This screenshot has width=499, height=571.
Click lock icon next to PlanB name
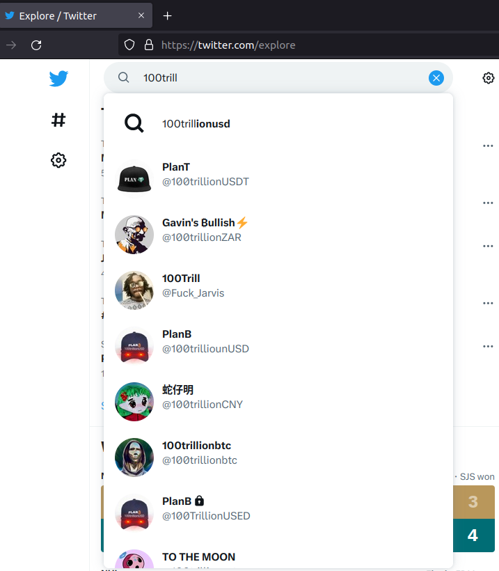pos(199,501)
